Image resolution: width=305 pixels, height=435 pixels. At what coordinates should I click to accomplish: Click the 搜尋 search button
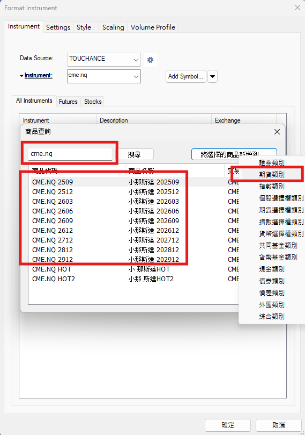(x=134, y=154)
